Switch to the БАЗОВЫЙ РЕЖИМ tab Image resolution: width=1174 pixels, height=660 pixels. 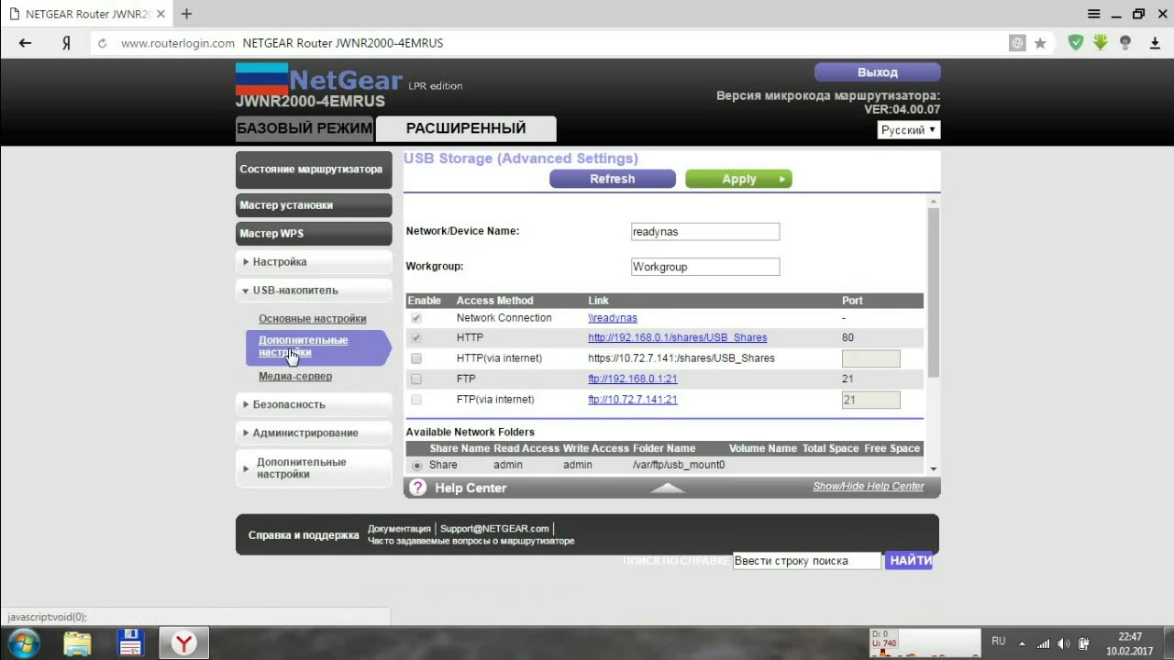pos(305,128)
